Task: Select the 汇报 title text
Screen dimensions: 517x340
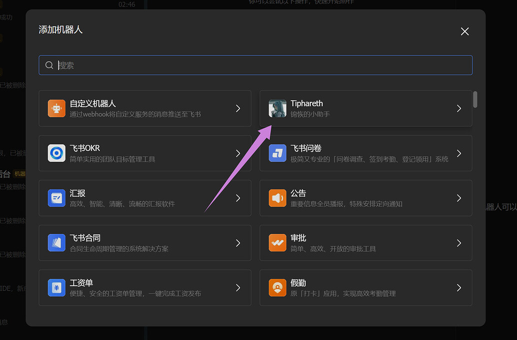Action: coord(77,193)
